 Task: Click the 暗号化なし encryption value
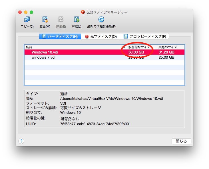tap(69, 119)
